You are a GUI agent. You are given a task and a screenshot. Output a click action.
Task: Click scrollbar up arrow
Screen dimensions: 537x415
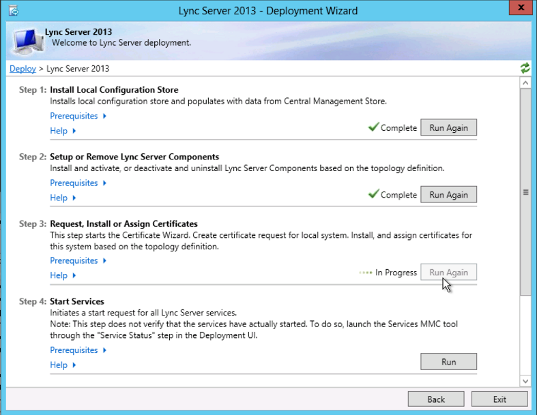pos(525,82)
